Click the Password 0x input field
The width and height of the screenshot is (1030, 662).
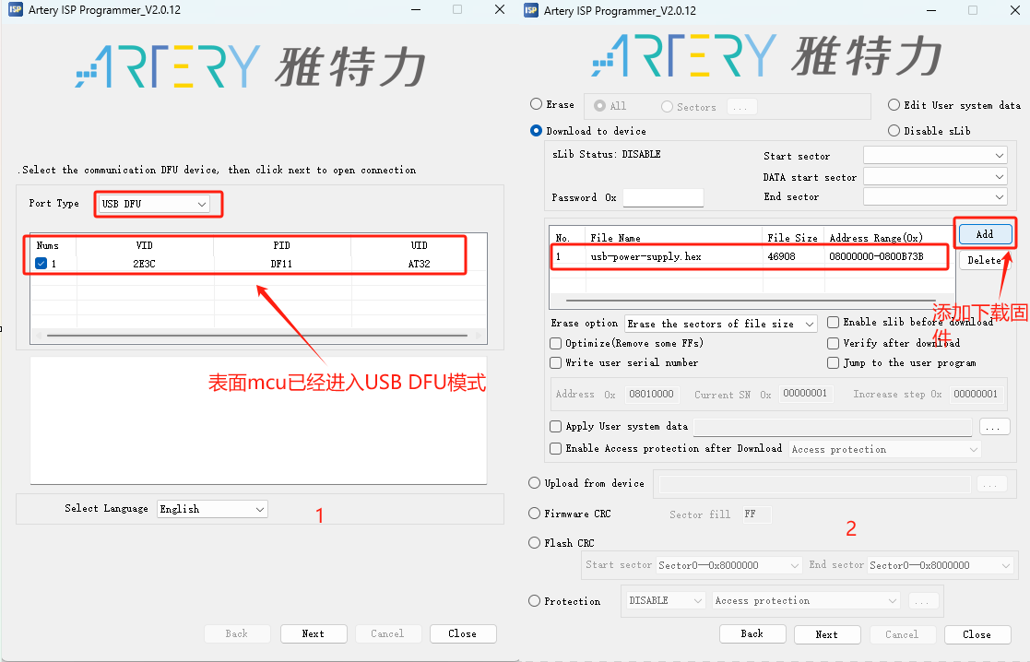663,197
